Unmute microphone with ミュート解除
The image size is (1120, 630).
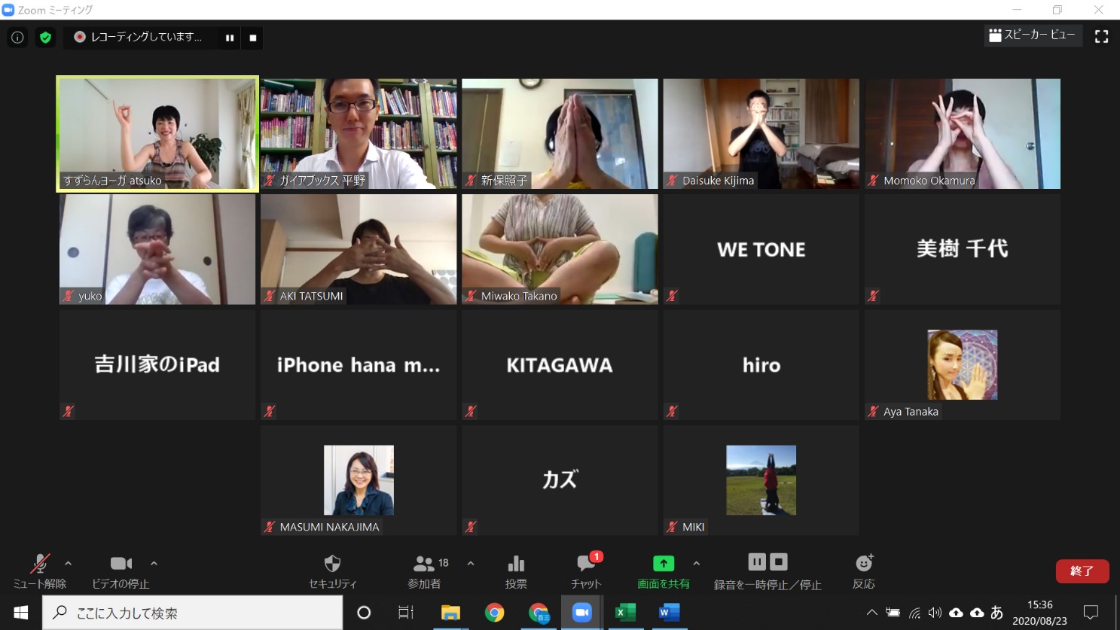pos(39,572)
